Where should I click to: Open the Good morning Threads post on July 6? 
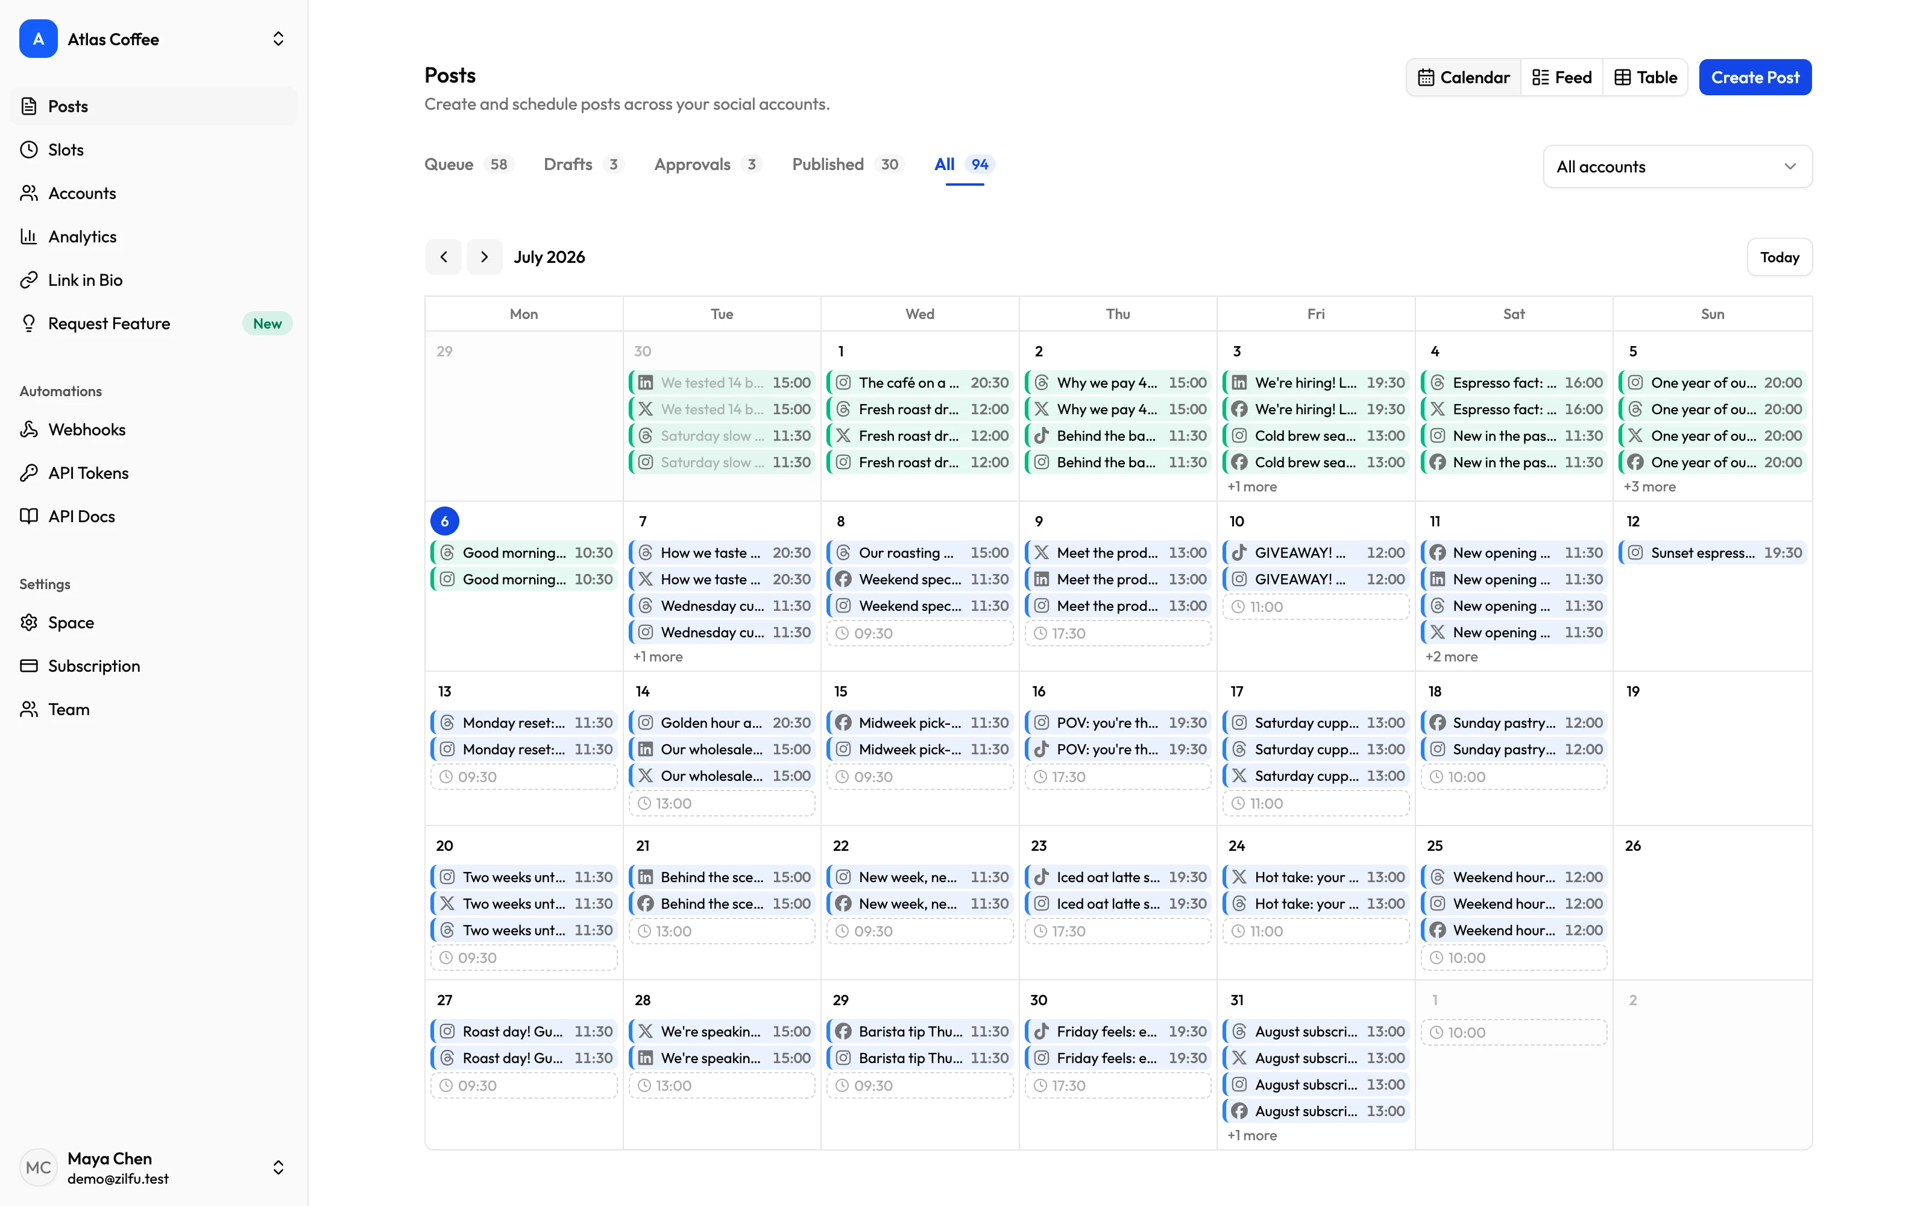pyautogui.click(x=524, y=553)
